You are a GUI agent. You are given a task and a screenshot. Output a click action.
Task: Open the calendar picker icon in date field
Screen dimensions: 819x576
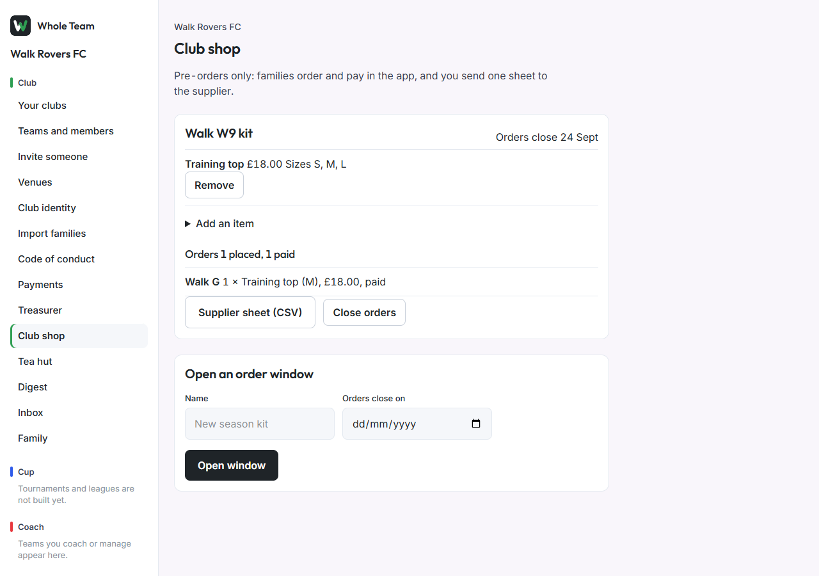click(476, 424)
